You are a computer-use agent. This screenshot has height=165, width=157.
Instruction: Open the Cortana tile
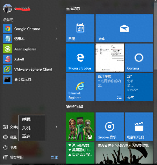click(139, 58)
